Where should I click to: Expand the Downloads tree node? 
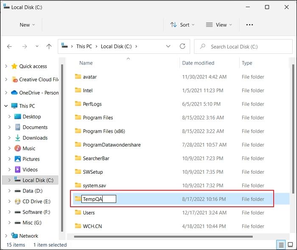point(9,138)
